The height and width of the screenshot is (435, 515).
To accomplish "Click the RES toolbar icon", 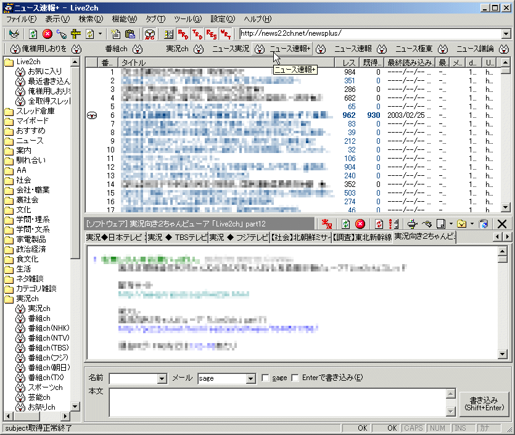I will [212, 33].
